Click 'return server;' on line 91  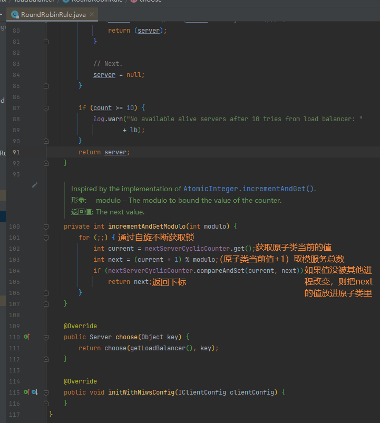[x=104, y=152]
